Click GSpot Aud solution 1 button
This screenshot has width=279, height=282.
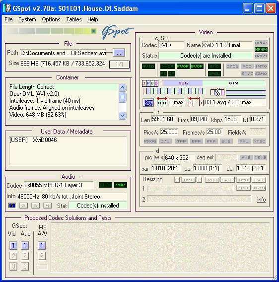click(25, 245)
